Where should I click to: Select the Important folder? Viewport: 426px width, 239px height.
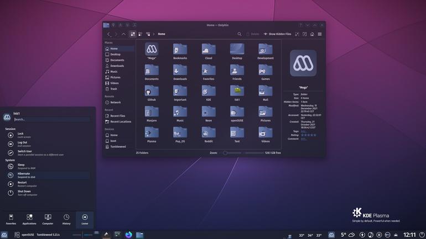tap(180, 93)
